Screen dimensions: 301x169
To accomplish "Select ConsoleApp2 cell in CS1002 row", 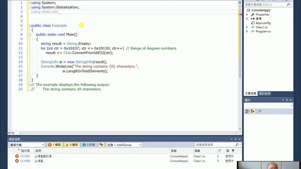I will (179, 161).
